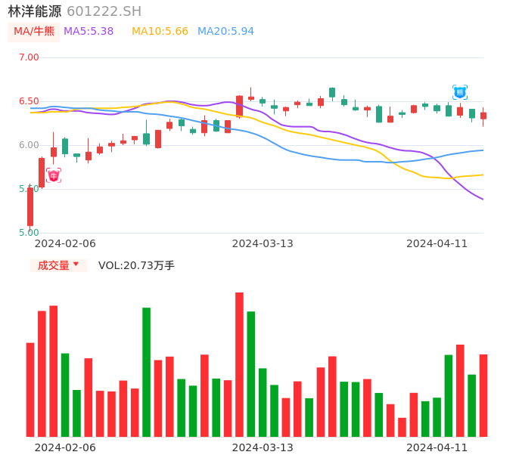Click the tallest red volume bar
519x458 pixels.
point(239,364)
